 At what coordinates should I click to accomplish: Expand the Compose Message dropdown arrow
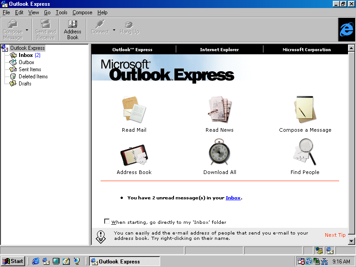tap(27, 30)
